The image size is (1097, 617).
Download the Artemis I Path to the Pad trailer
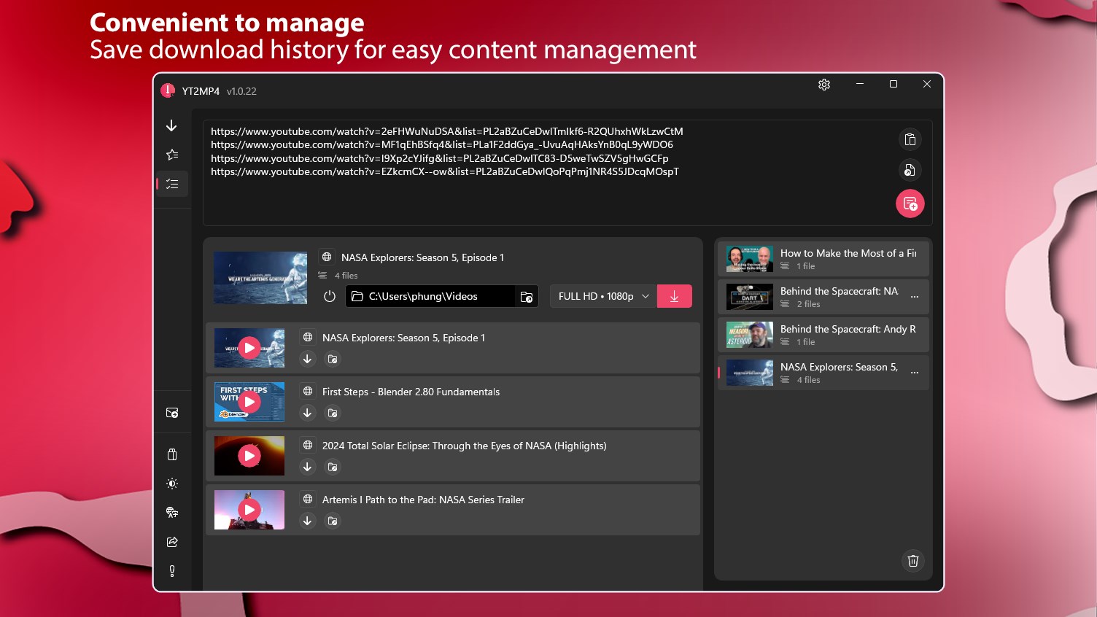[x=308, y=521]
